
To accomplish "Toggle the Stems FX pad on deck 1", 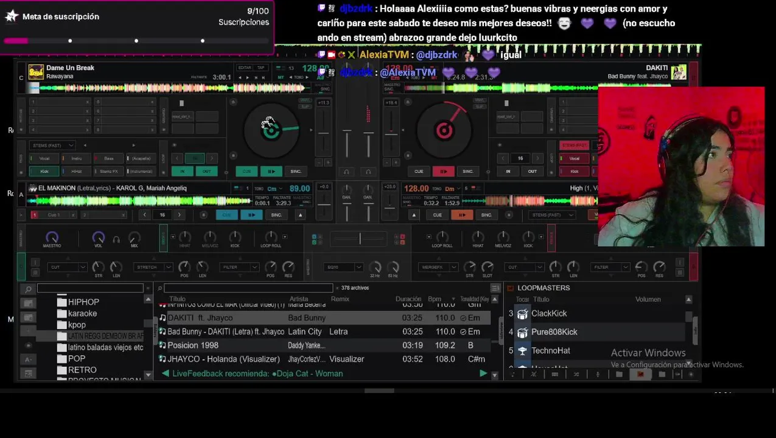I will 108,172.
